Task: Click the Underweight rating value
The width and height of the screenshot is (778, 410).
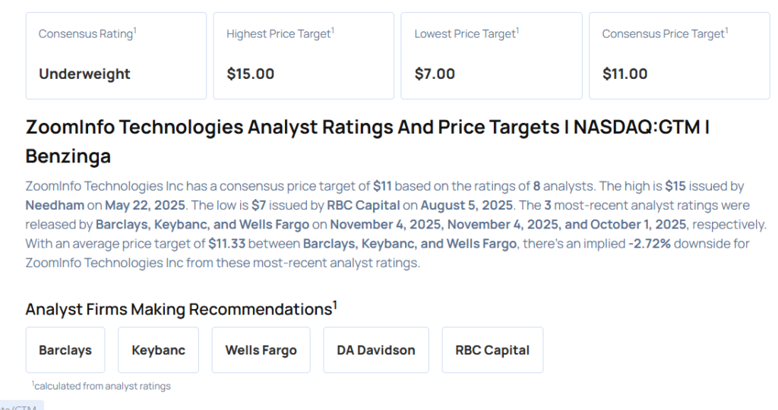Action: tap(84, 74)
